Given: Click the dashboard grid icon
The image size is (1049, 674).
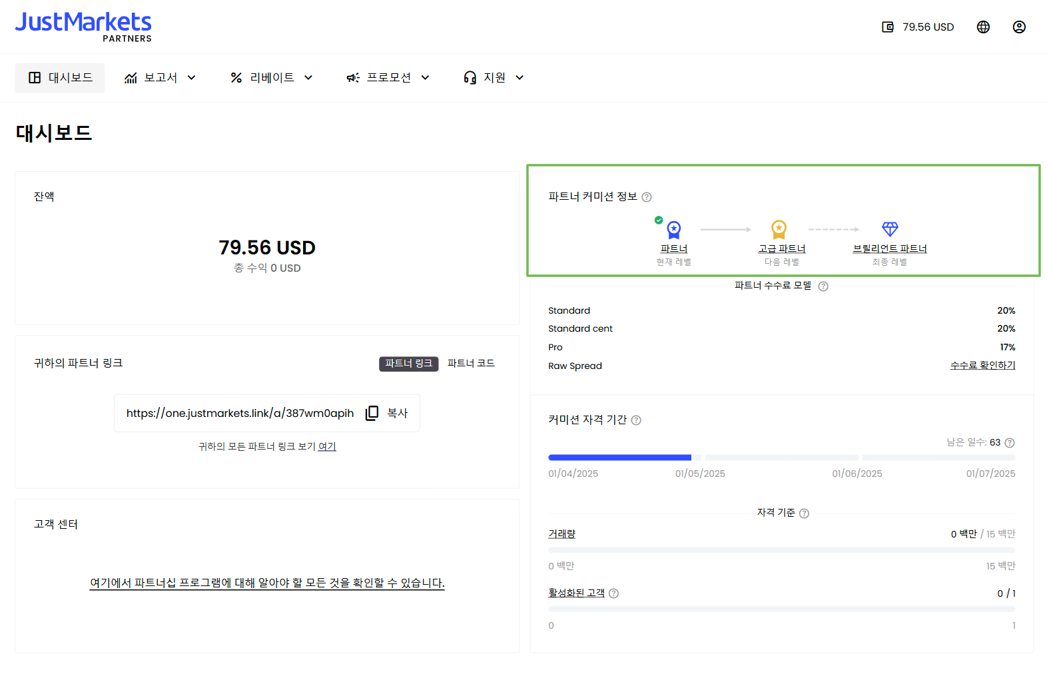Looking at the screenshot, I should click(x=35, y=78).
